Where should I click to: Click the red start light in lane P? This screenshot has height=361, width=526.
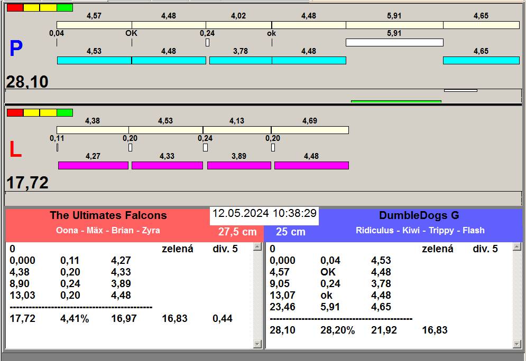(15, 7)
